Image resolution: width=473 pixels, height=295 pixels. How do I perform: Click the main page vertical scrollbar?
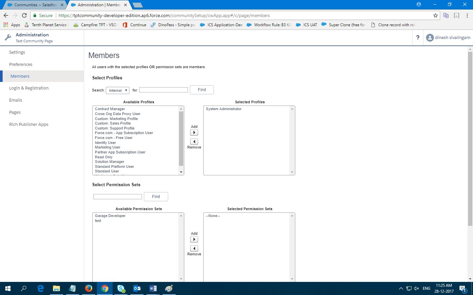coord(470,139)
